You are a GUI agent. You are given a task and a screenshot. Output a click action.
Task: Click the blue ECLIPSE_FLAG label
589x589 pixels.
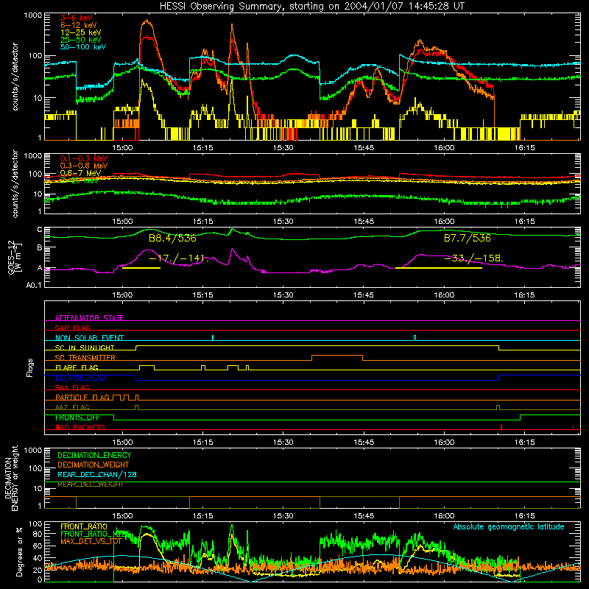[x=80, y=378]
